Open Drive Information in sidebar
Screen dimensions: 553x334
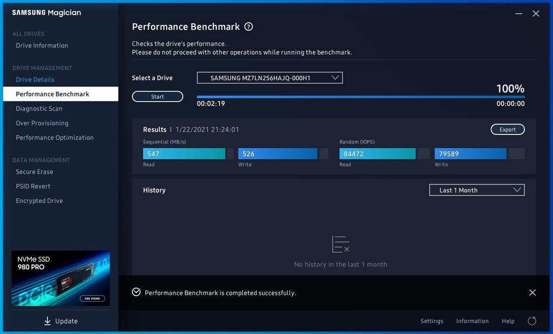[42, 46]
